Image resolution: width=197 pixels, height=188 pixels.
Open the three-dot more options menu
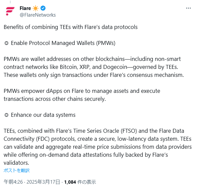pyautogui.click(x=188, y=8)
